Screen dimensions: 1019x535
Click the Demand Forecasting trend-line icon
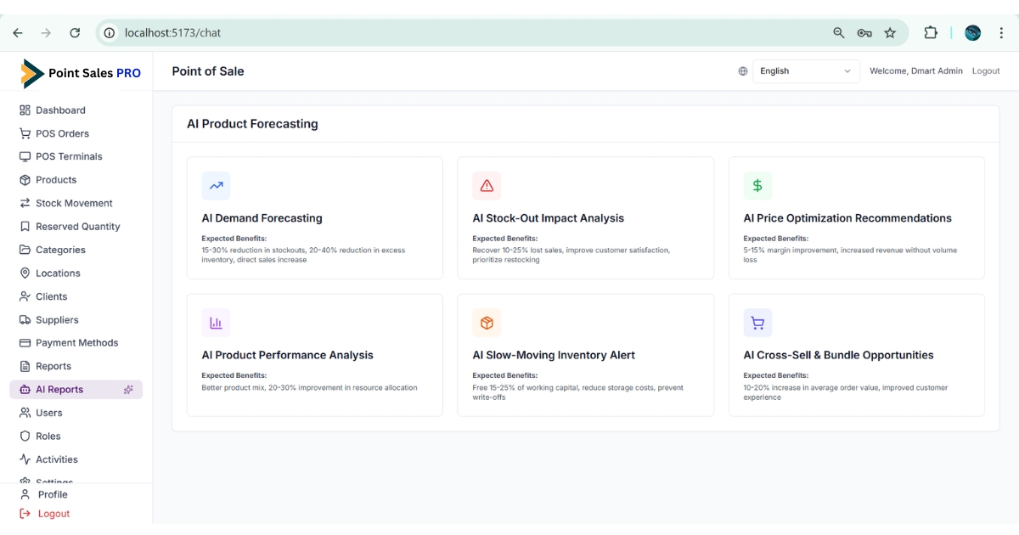click(216, 185)
